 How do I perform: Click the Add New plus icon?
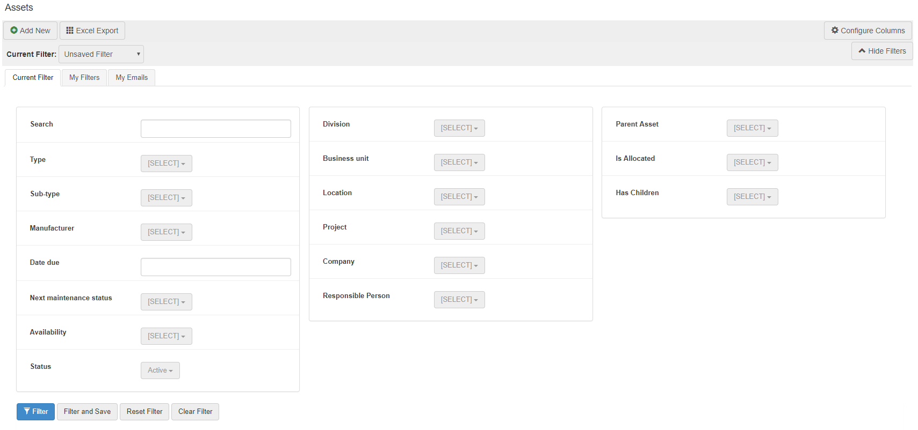point(14,31)
